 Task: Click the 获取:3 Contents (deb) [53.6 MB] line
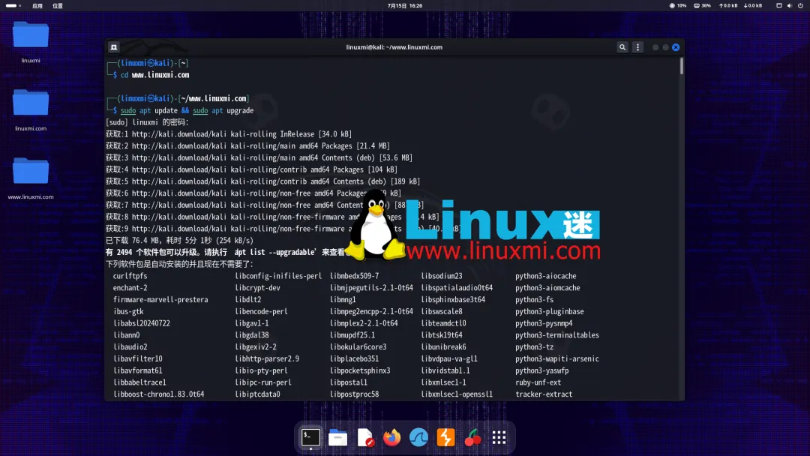pyautogui.click(x=259, y=158)
